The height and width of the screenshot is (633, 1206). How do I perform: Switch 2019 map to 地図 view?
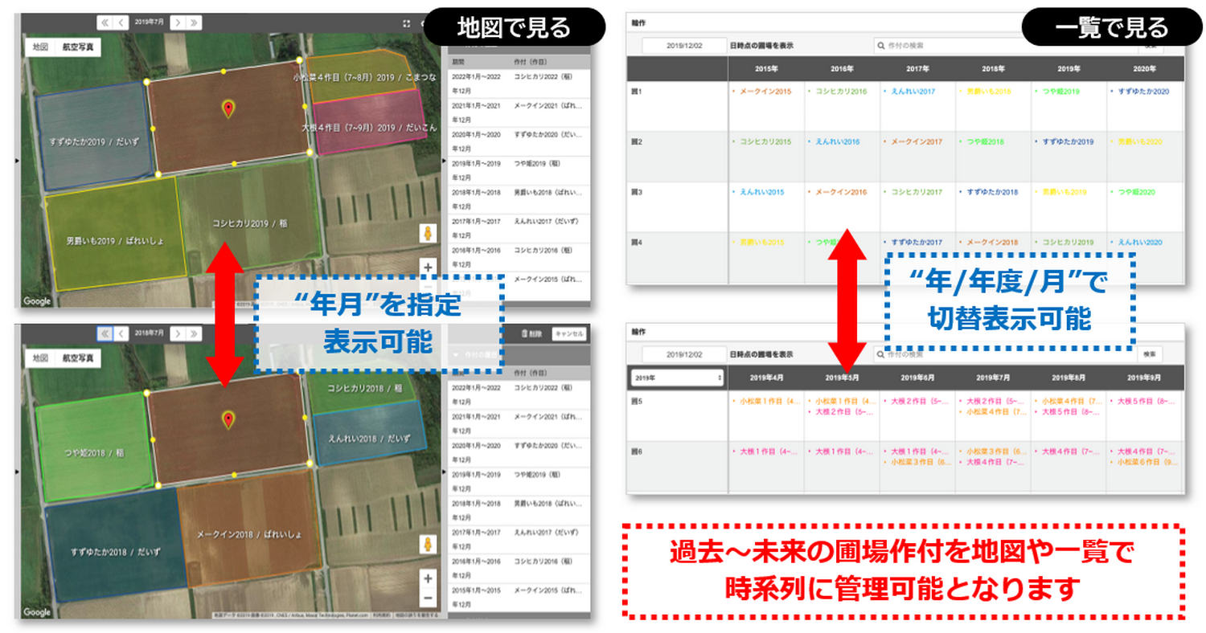click(40, 47)
